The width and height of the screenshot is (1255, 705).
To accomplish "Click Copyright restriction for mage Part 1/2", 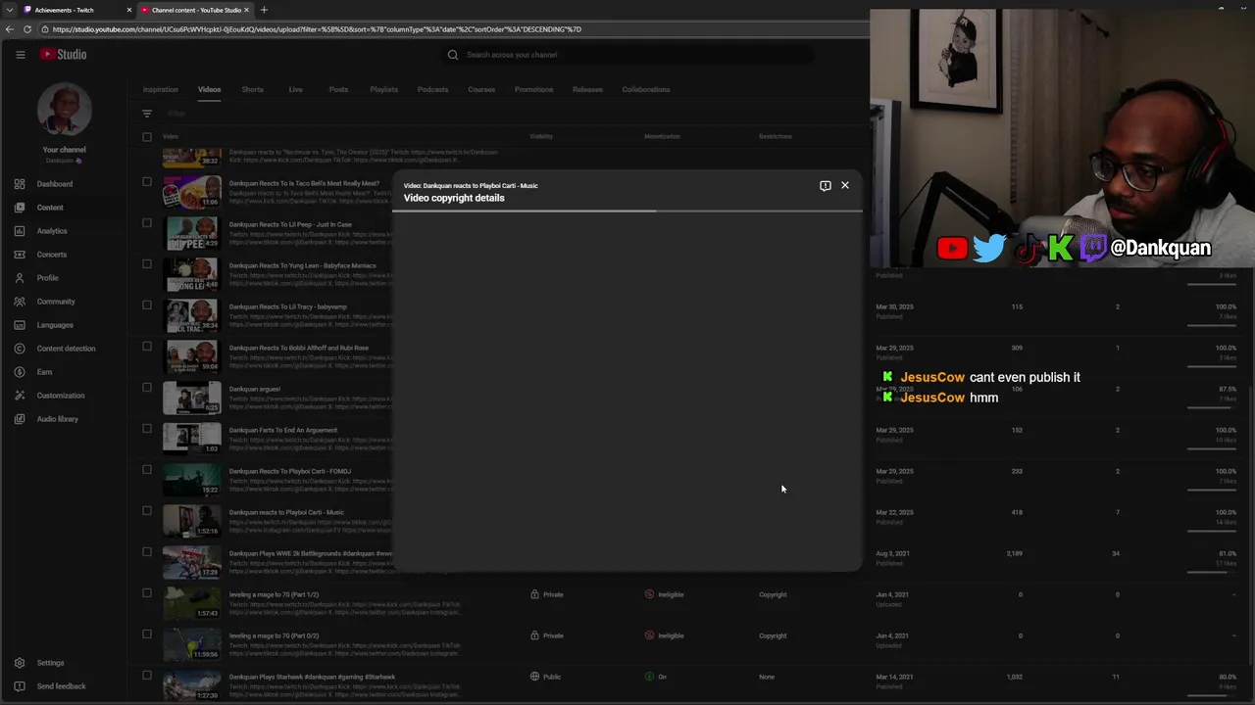I will (773, 594).
